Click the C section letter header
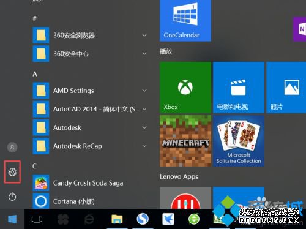 tap(35, 166)
